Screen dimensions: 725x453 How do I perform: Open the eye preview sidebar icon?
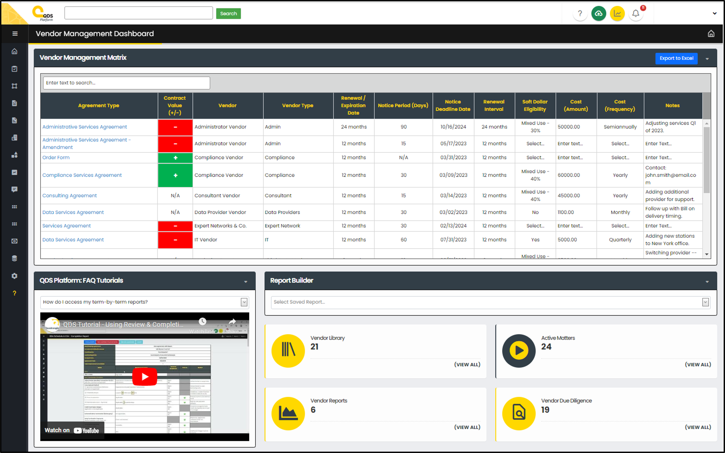tap(14, 241)
